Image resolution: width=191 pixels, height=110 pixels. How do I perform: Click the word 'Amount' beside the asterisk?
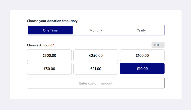click(46, 45)
